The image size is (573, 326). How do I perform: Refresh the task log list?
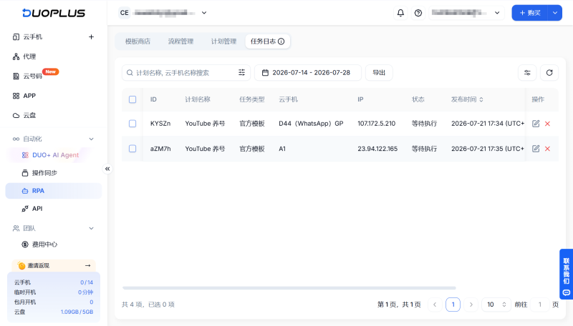click(x=549, y=73)
